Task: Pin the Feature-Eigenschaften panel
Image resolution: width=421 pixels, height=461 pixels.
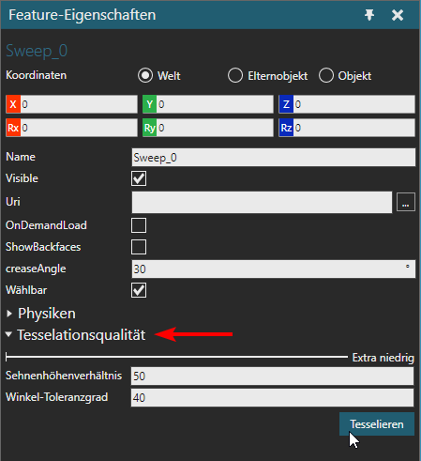Action: coord(369,15)
